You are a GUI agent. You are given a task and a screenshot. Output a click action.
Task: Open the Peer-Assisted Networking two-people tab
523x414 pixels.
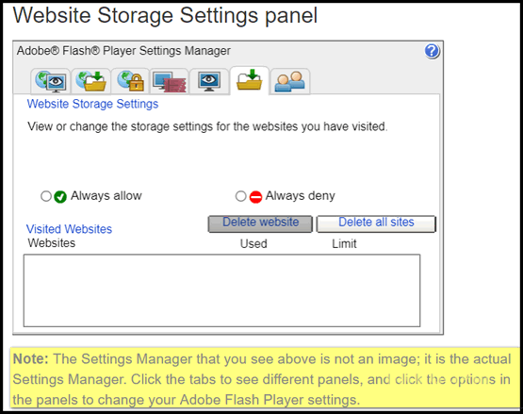[289, 81]
